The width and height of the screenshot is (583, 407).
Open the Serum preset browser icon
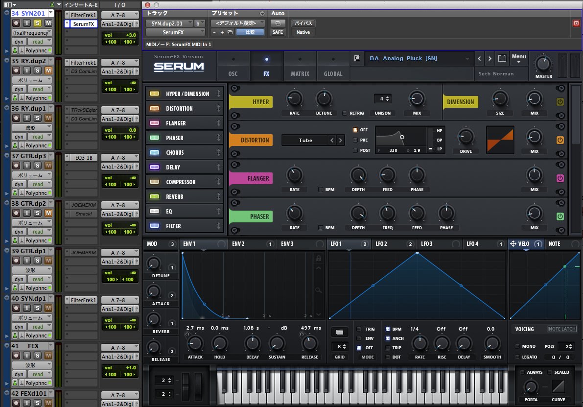click(x=502, y=58)
